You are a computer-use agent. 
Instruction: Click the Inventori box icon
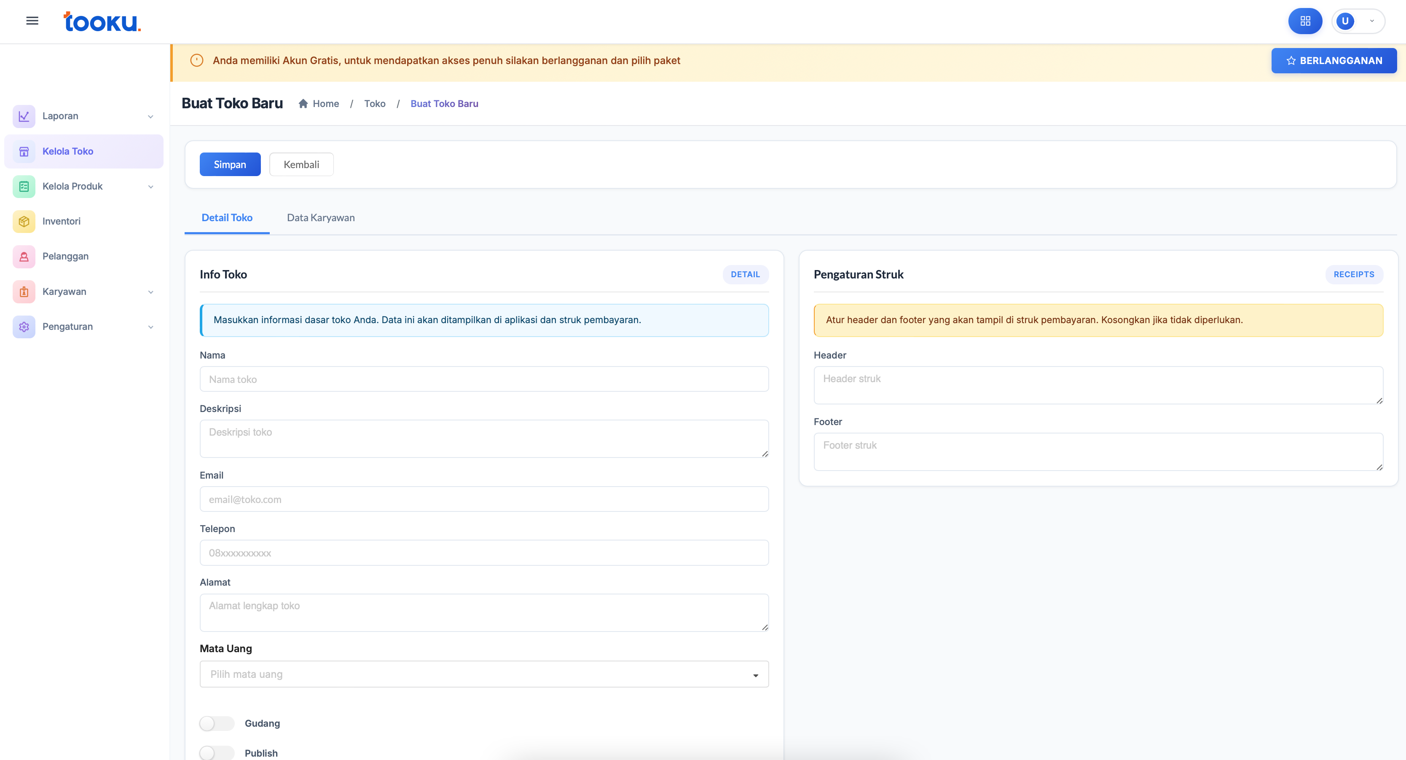coord(24,222)
